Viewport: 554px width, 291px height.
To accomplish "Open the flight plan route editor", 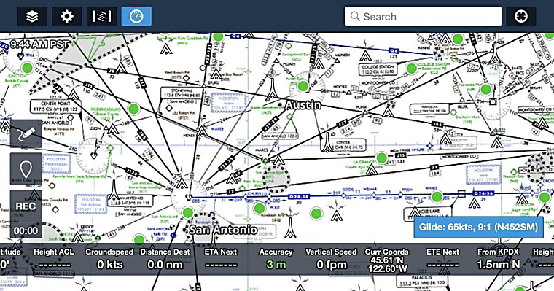I will (102, 16).
